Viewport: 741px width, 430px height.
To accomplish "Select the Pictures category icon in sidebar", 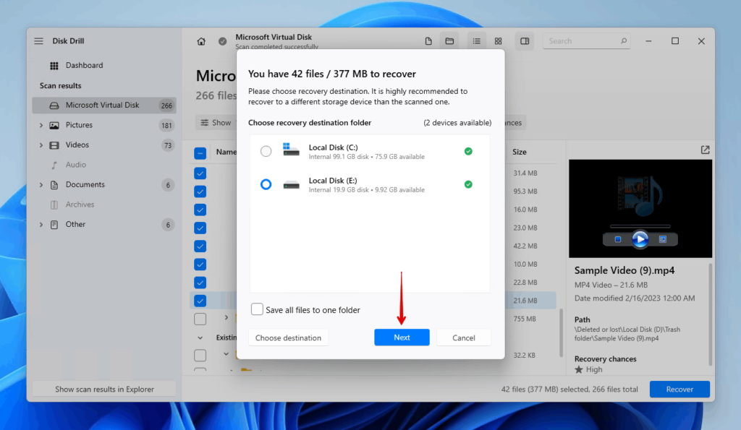I will (54, 124).
